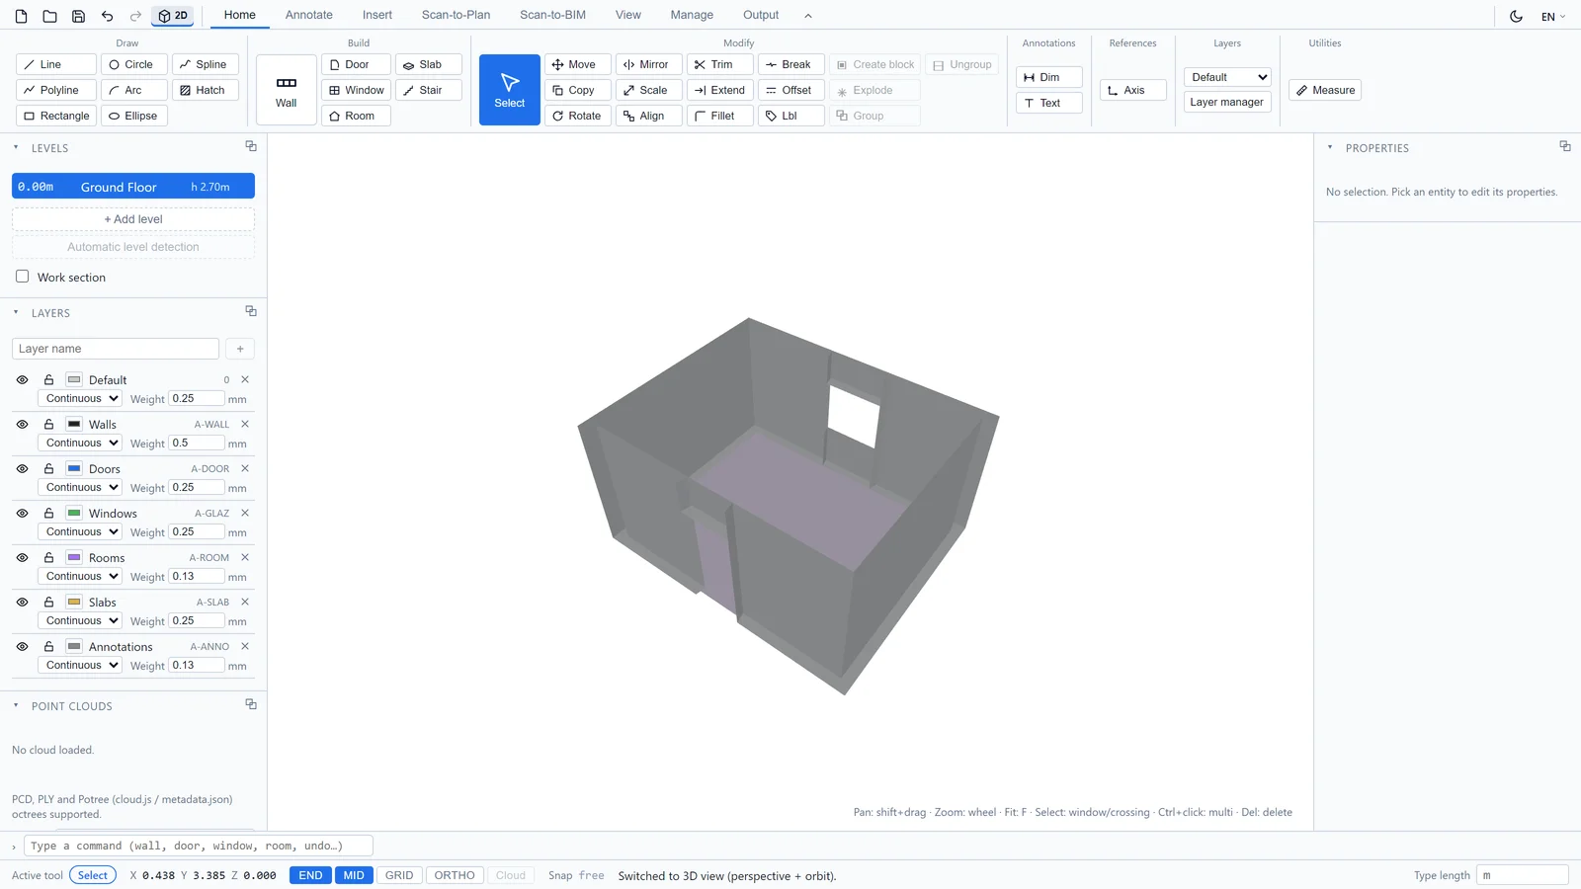Choose the Fillet modify tool
This screenshot has height=889, width=1581.
[x=719, y=116]
